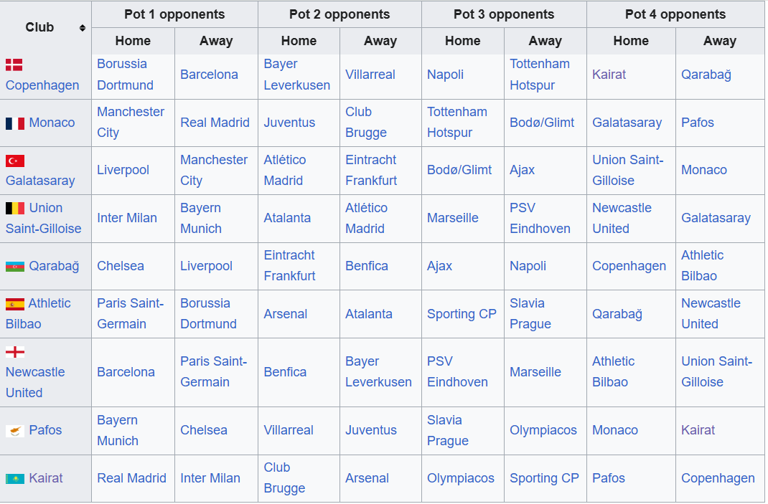Image resolution: width=768 pixels, height=504 pixels.
Task: Click the France flag next to Monaco
Action: [x=14, y=123]
